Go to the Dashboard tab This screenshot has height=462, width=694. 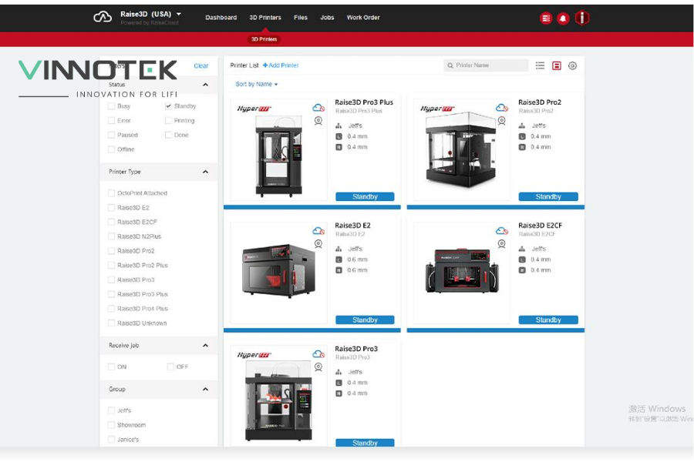(x=221, y=18)
